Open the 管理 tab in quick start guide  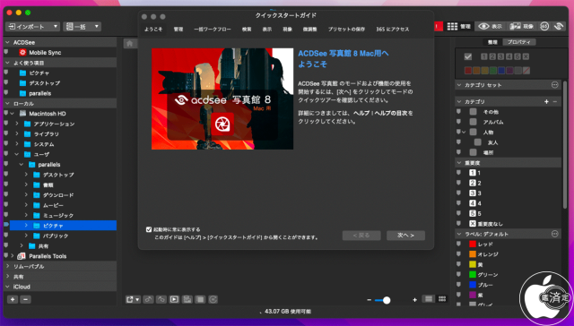(x=178, y=29)
